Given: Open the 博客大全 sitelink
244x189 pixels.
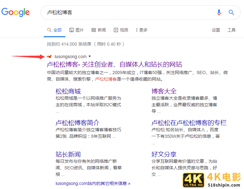Looking at the screenshot, I should pos(164,91).
